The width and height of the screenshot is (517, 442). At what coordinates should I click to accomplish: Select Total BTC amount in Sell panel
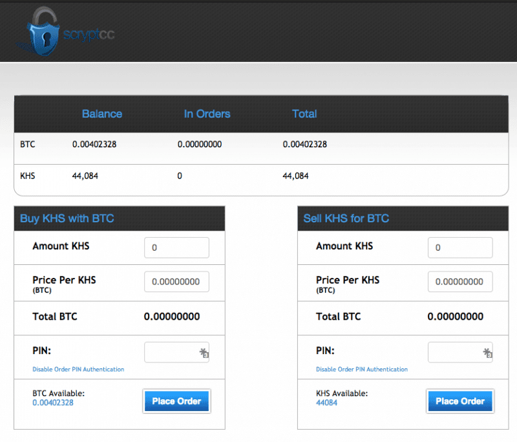click(456, 317)
